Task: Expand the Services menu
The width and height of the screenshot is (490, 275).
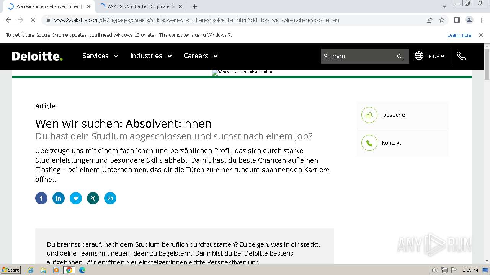Action: point(100,56)
